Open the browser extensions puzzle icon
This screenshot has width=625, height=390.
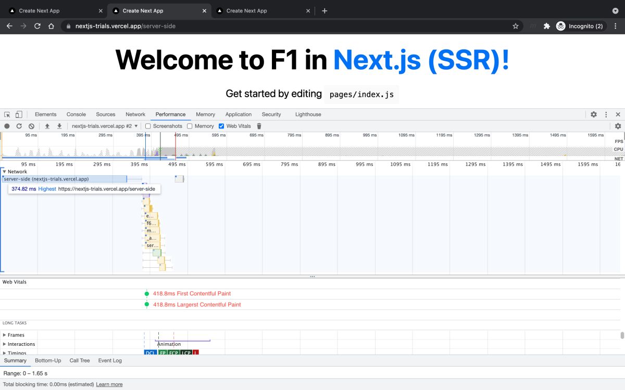(x=546, y=26)
